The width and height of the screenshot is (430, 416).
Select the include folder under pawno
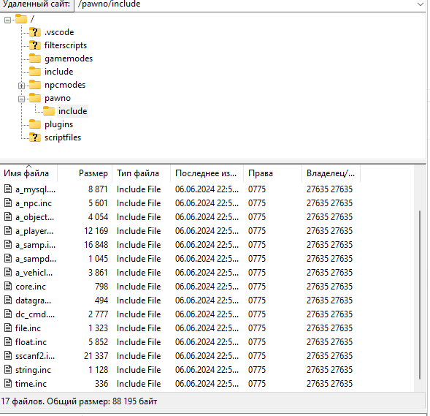(x=72, y=111)
